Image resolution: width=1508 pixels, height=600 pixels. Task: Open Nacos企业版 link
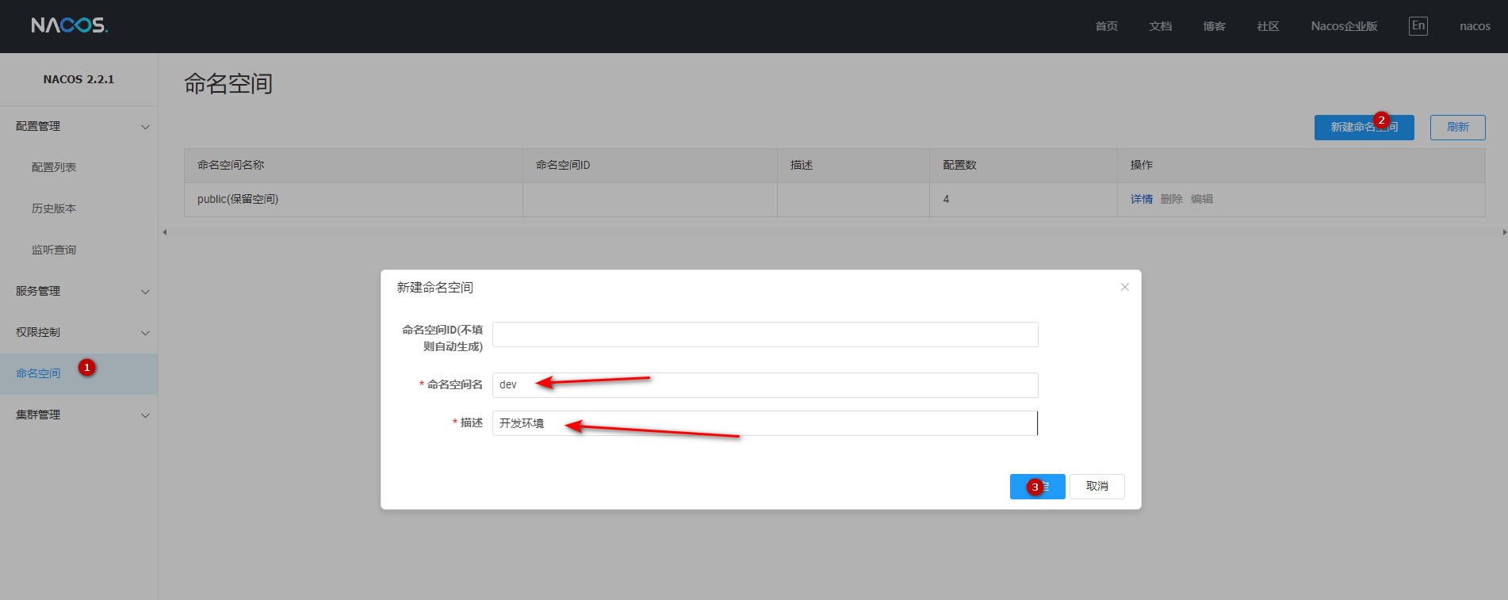tap(1344, 26)
